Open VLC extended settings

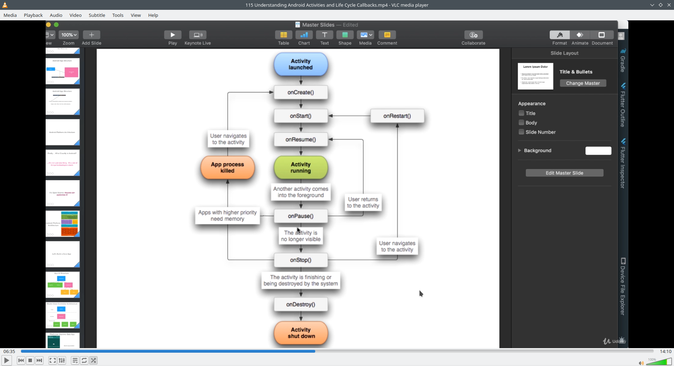click(62, 360)
